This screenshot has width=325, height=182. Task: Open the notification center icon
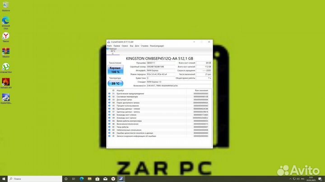point(320,179)
